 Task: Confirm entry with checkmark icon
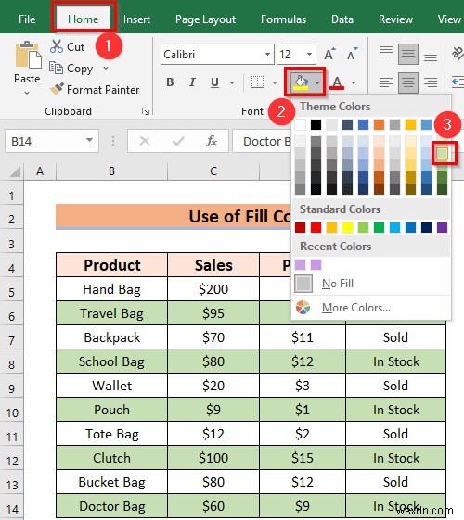pos(178,141)
